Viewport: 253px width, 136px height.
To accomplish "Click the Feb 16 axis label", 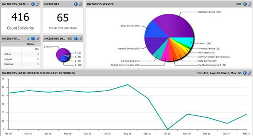I will (8, 133).
